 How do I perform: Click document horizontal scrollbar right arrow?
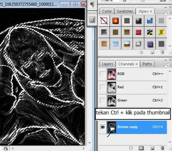pos(84,149)
